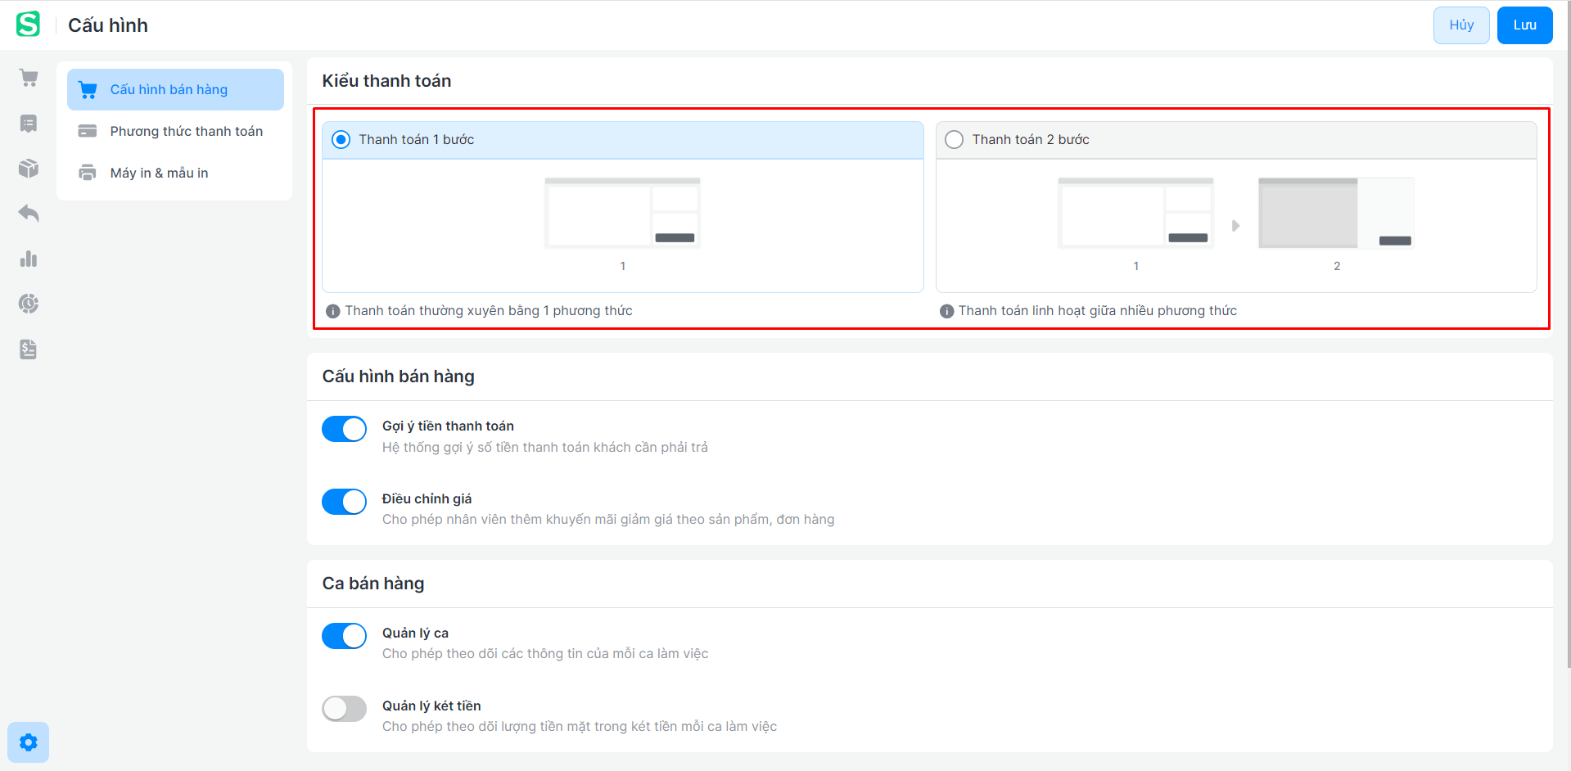
Task: Open the returns arrow sidebar icon
Action: coord(29,214)
